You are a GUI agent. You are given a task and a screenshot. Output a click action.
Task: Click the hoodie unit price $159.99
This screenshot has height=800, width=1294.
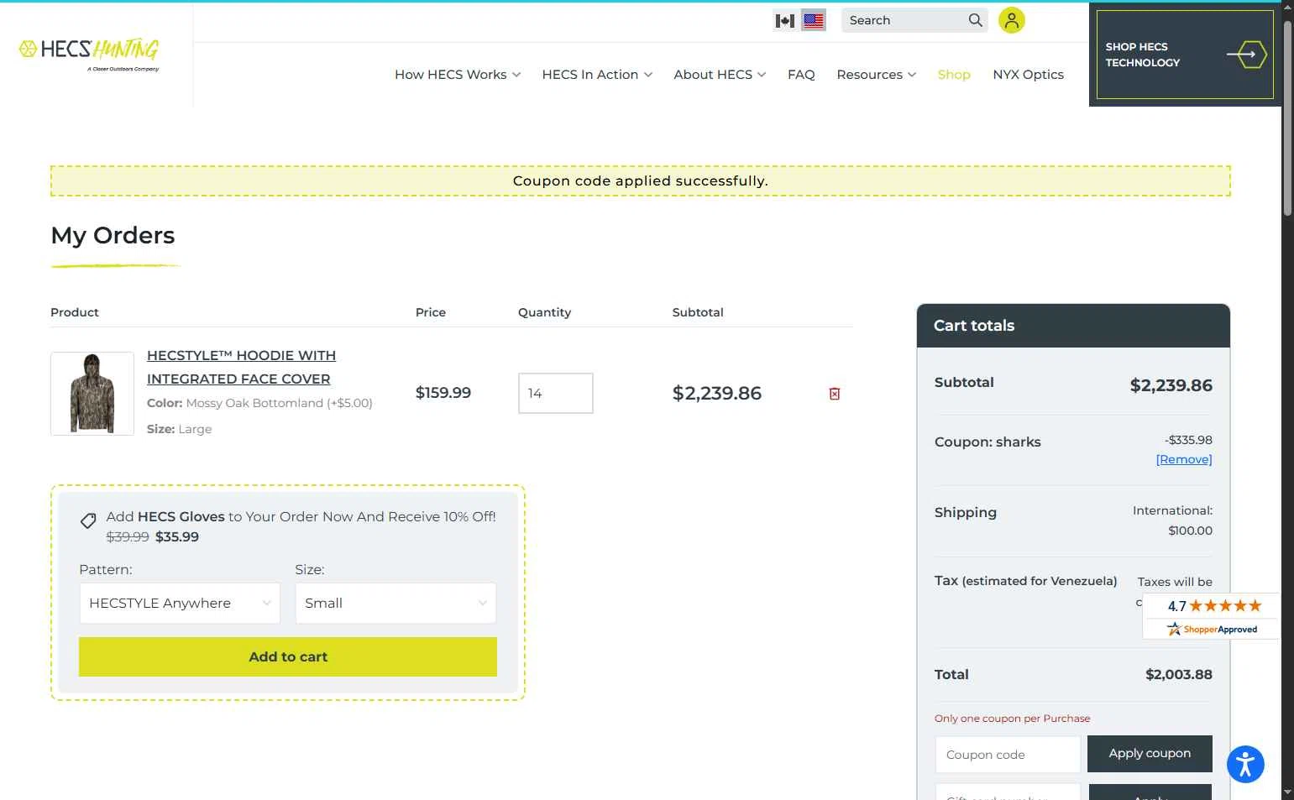443,393
